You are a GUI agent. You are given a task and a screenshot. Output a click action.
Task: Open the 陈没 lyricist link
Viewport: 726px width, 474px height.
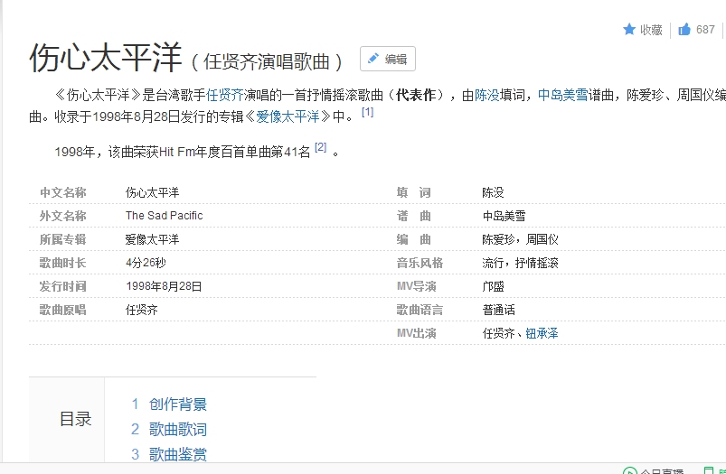point(487,96)
